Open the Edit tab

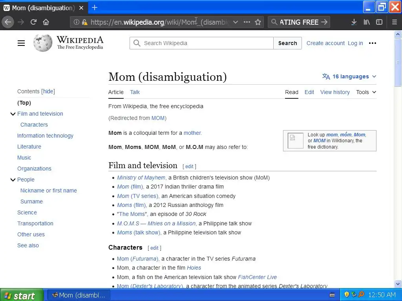tap(309, 92)
